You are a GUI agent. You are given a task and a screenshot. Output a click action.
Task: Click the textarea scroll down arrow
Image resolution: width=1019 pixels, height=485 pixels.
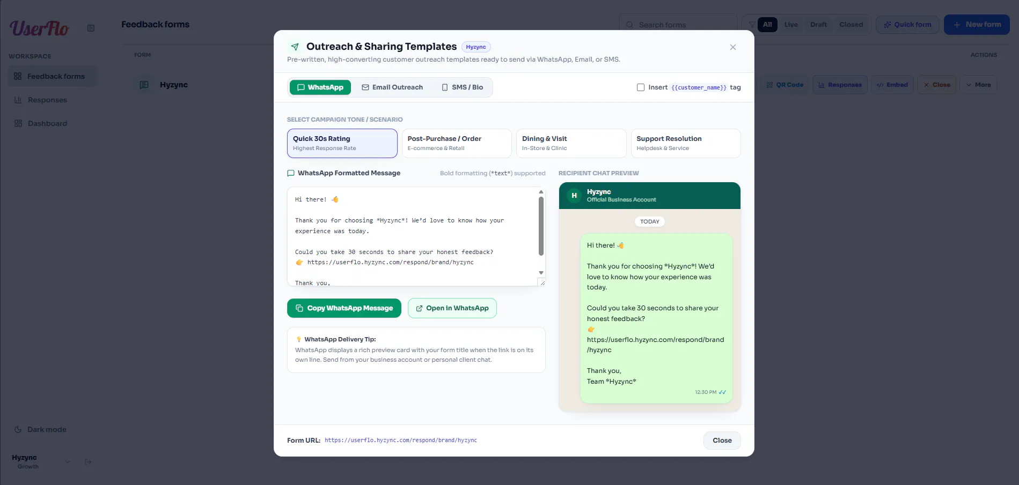541,273
